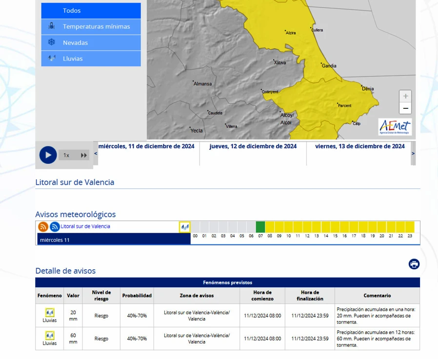Click the yellow 08 hour block
The image size is (438, 359).
click(270, 227)
